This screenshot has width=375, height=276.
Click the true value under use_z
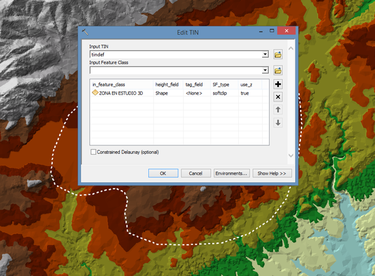(x=244, y=93)
